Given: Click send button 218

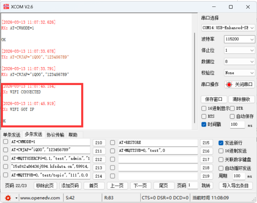Looking at the screenshot, I should (x=206, y=168).
